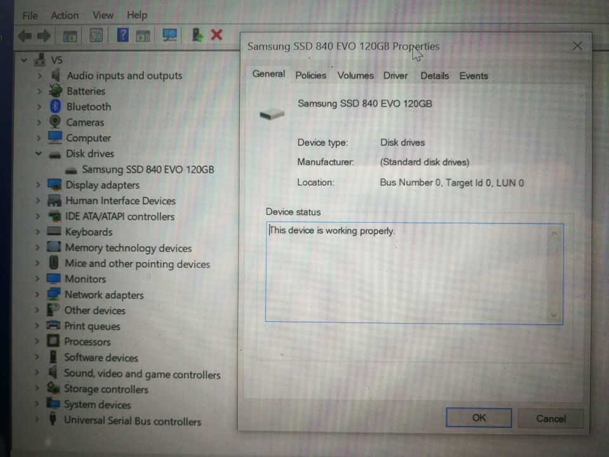Expand the Monitors category
Image resolution: width=609 pixels, height=457 pixels.
tap(37, 279)
